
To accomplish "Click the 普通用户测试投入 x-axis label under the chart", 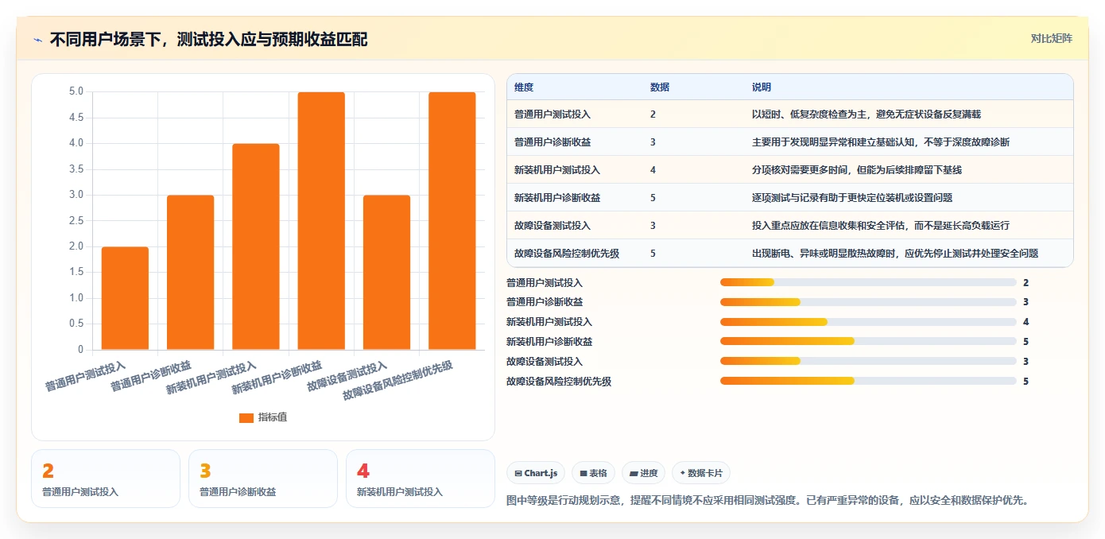I will (85, 377).
